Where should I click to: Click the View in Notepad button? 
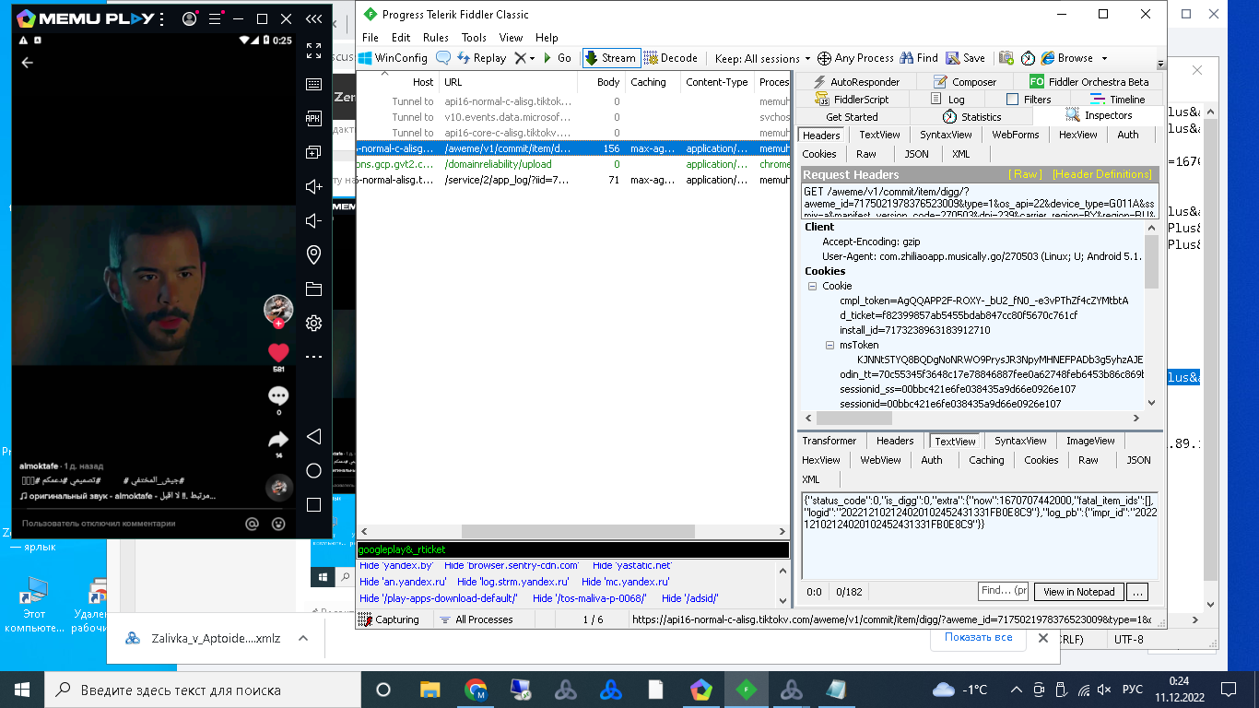[1079, 592]
